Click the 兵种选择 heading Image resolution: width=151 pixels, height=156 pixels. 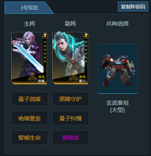click(117, 23)
